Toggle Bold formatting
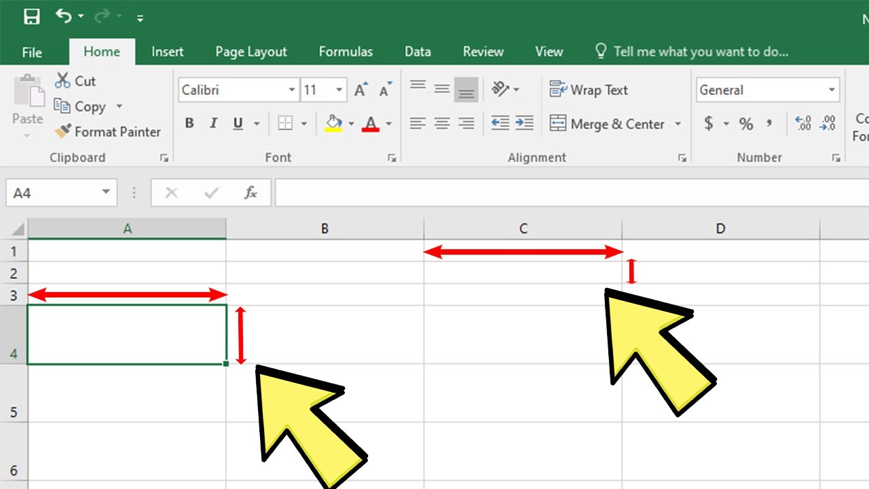 (x=189, y=124)
